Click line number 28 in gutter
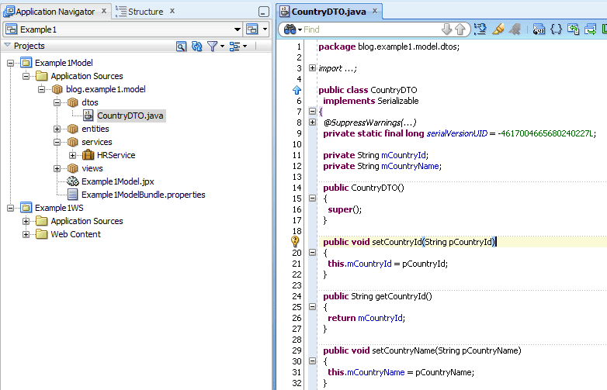Image resolution: width=607 pixels, height=390 pixels. click(x=297, y=340)
